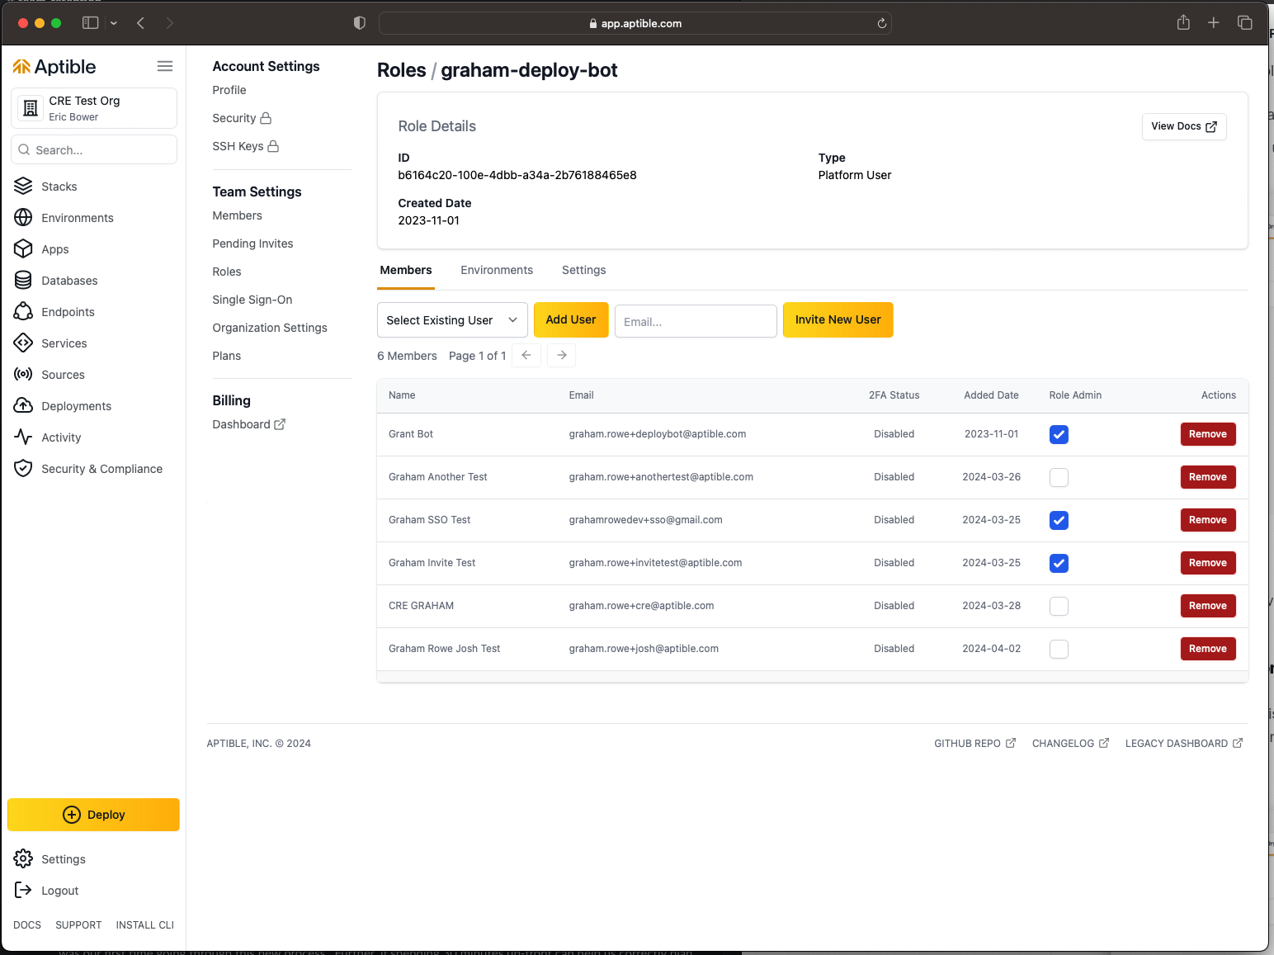Check Role Admin for Graham Rowe Josh Test
Image resolution: width=1274 pixels, height=955 pixels.
tap(1059, 649)
